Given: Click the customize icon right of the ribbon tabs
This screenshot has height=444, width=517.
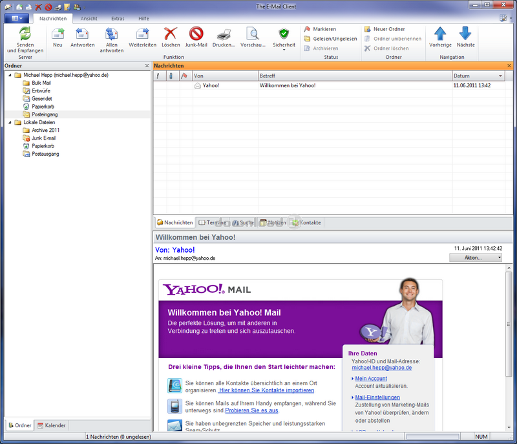Looking at the screenshot, I should [x=503, y=18].
